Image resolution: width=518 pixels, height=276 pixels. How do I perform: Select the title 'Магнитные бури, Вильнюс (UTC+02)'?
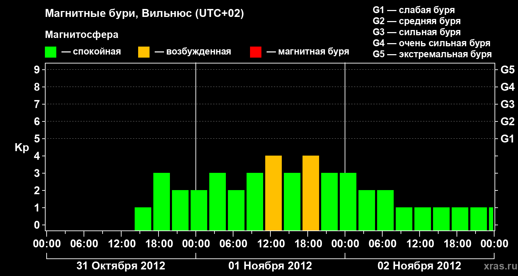click(144, 14)
